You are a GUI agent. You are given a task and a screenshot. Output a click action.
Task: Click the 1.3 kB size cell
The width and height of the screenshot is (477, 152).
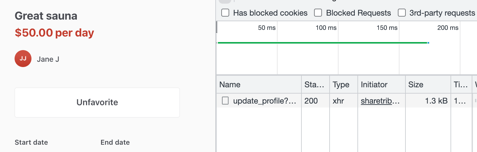pyautogui.click(x=436, y=101)
